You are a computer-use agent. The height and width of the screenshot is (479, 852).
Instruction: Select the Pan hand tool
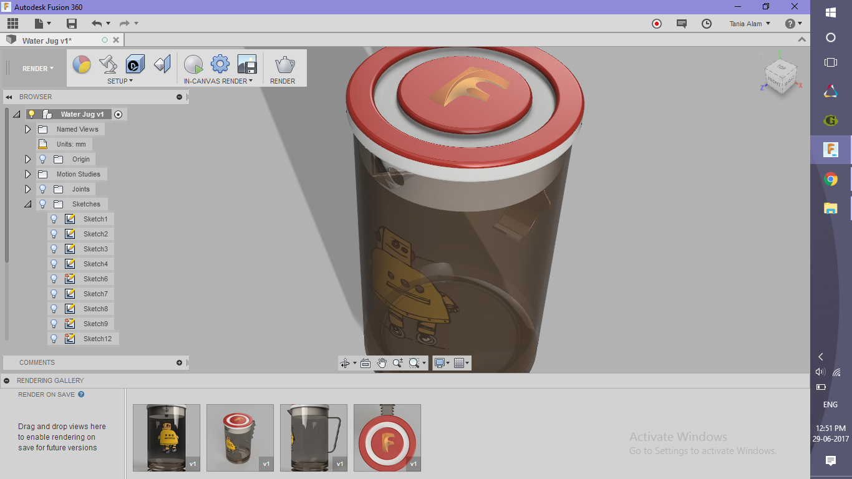pyautogui.click(x=382, y=363)
